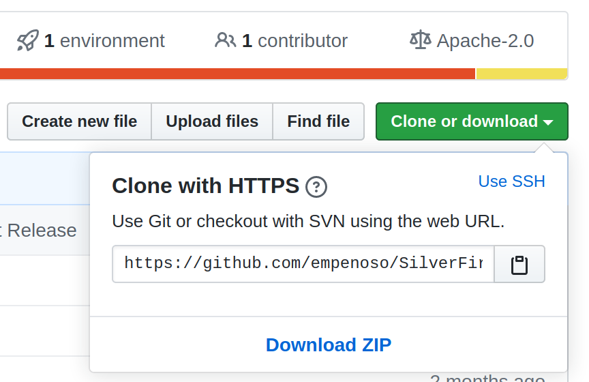
Task: View the 1 contributor page
Action: tap(294, 41)
